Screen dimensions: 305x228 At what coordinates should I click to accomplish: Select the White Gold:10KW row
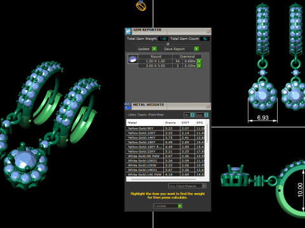(x=165, y=165)
